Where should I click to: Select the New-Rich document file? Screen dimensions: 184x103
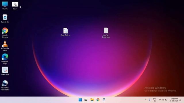tap(66, 32)
